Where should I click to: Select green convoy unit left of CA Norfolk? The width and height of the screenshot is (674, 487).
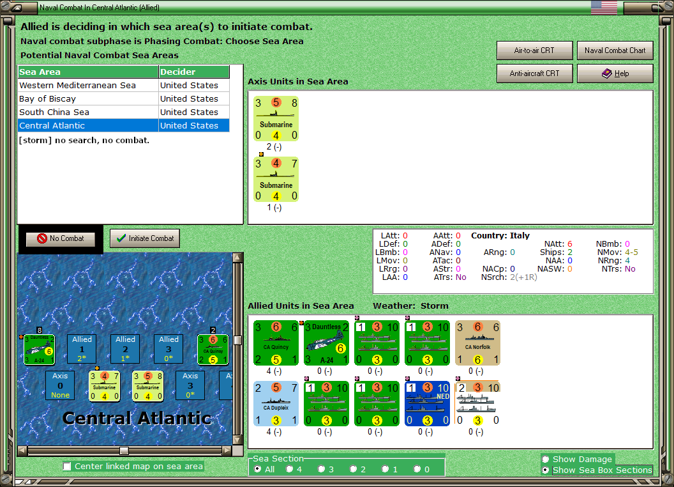click(427, 343)
